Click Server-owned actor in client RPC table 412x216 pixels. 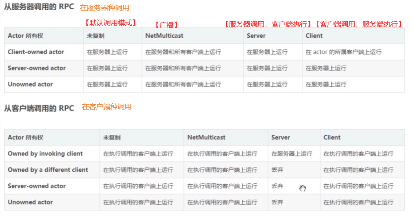(x=37, y=186)
